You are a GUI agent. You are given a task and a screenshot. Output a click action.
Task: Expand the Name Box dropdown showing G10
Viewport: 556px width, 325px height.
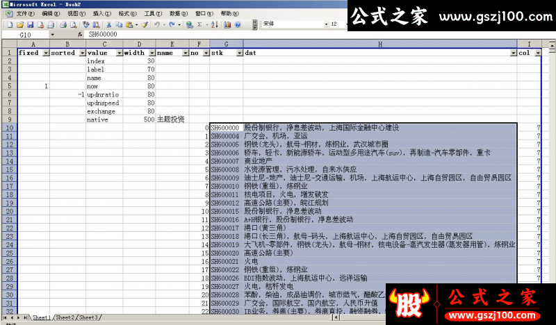pyautogui.click(x=53, y=35)
